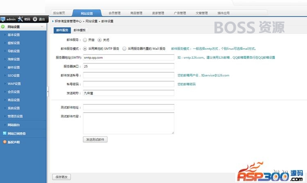Image resolution: width=307 pixels, height=183 pixels.
Task: Switch to the 文章管理 top tab
Action: point(201,13)
